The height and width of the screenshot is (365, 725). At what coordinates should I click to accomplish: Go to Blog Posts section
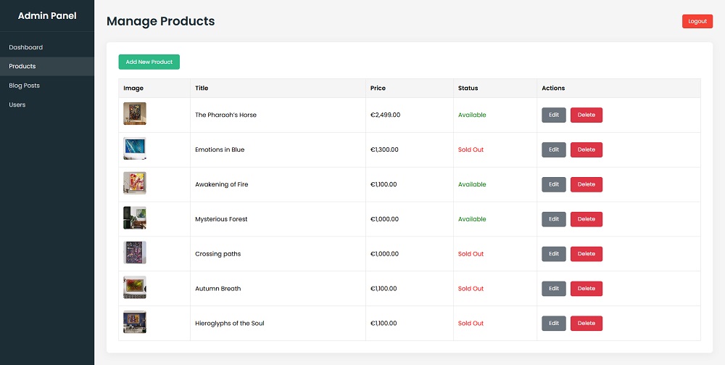(25, 86)
